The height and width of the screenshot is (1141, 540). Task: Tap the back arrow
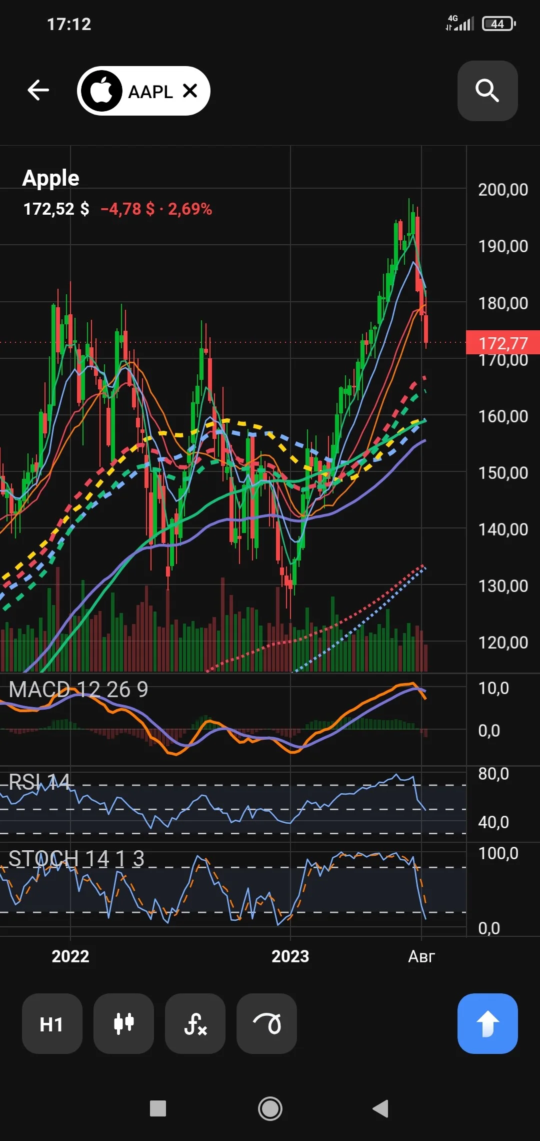[x=38, y=91]
